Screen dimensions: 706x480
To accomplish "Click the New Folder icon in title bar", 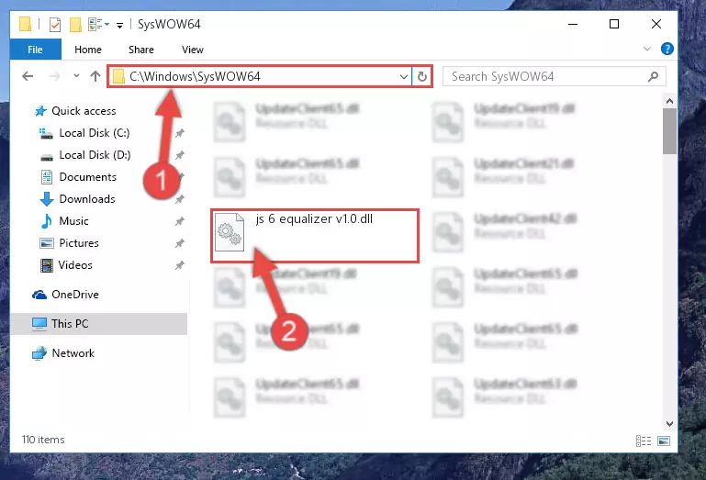I will 75,24.
